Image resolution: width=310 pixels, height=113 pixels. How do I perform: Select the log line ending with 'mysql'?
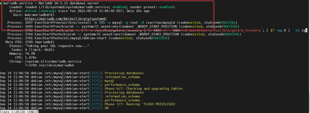pos(57,81)
